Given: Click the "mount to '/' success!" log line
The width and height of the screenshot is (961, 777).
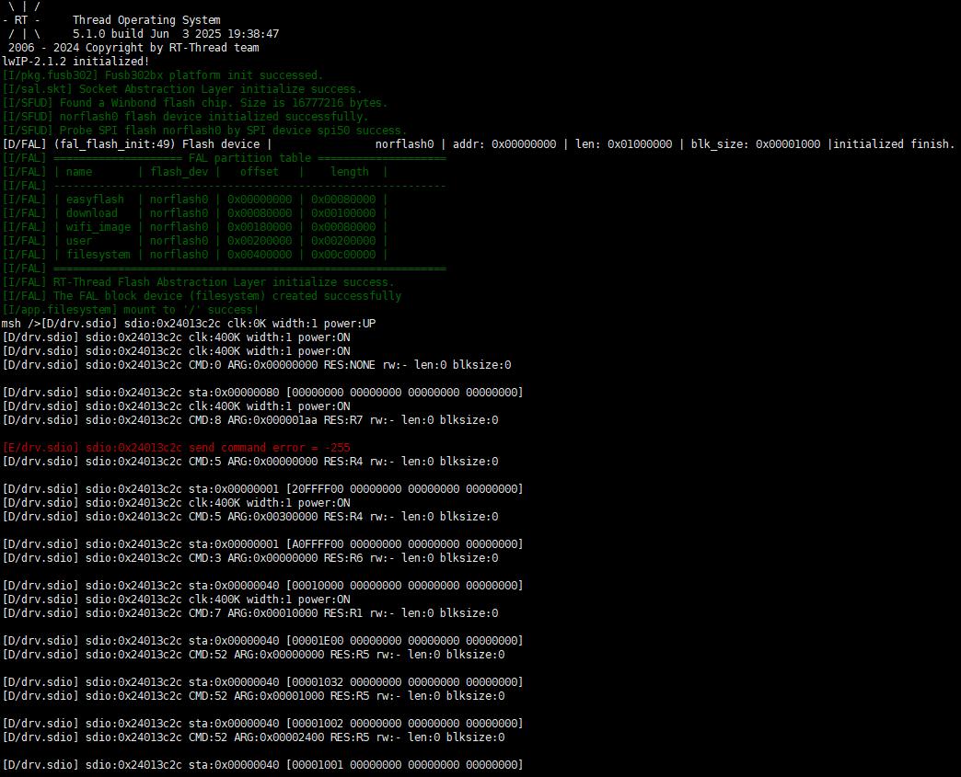Looking at the screenshot, I should (x=131, y=310).
